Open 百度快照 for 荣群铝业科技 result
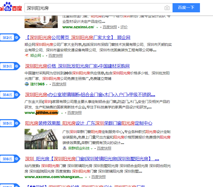This screenshot has height=187, width=213. click(x=104, y=148)
